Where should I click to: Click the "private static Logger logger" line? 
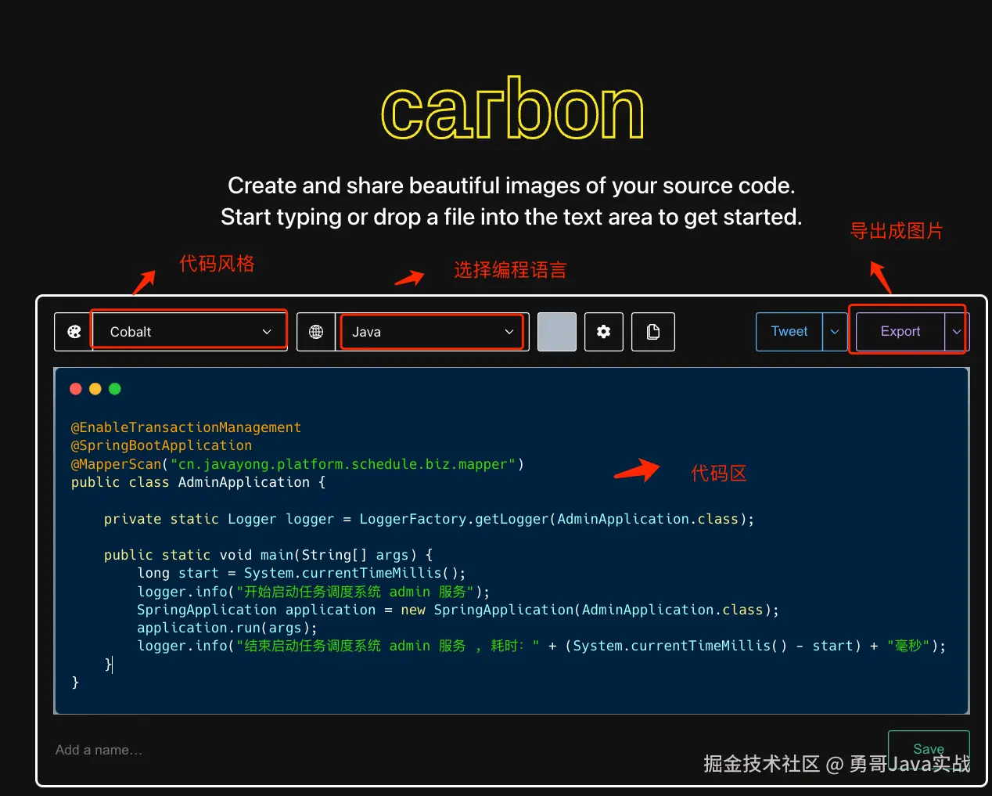[x=429, y=519]
